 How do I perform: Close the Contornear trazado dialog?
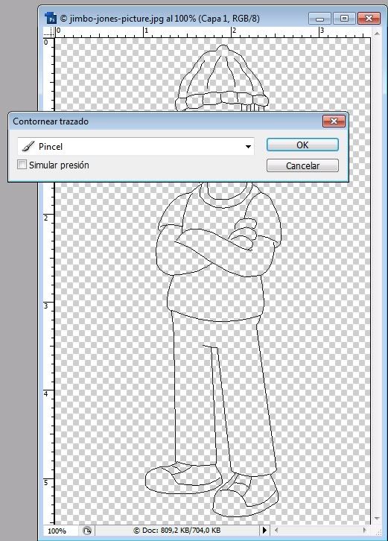point(334,121)
